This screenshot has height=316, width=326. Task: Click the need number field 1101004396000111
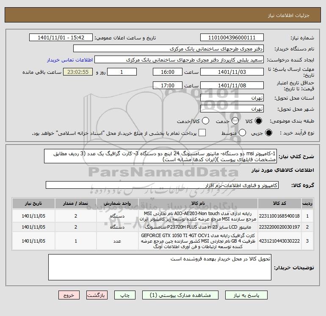click(x=232, y=38)
